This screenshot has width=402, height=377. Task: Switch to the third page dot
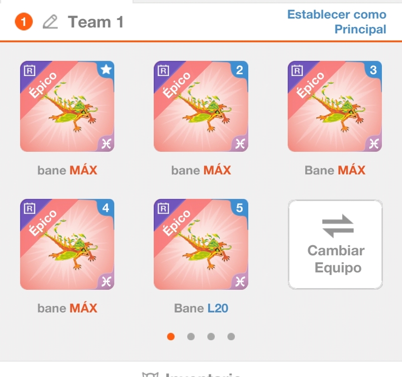click(211, 336)
